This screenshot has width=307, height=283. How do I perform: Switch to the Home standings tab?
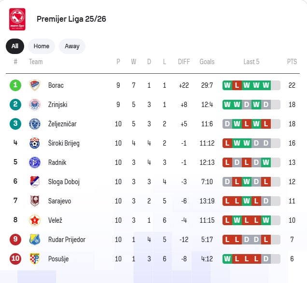point(42,46)
